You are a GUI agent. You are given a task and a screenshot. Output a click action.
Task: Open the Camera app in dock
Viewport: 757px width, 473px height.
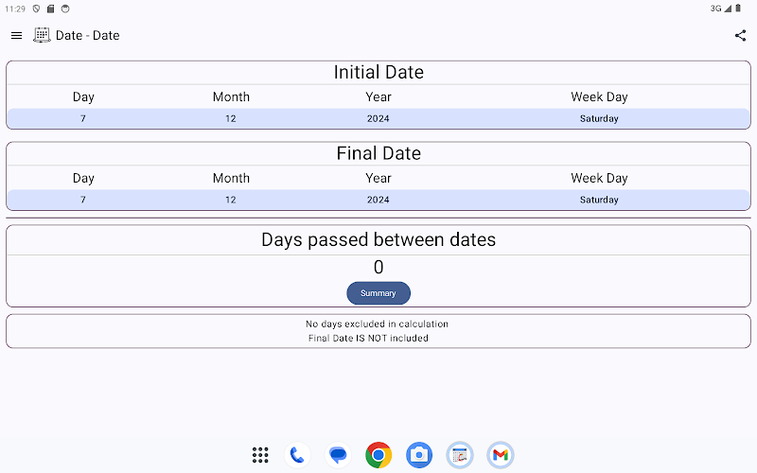(x=419, y=455)
